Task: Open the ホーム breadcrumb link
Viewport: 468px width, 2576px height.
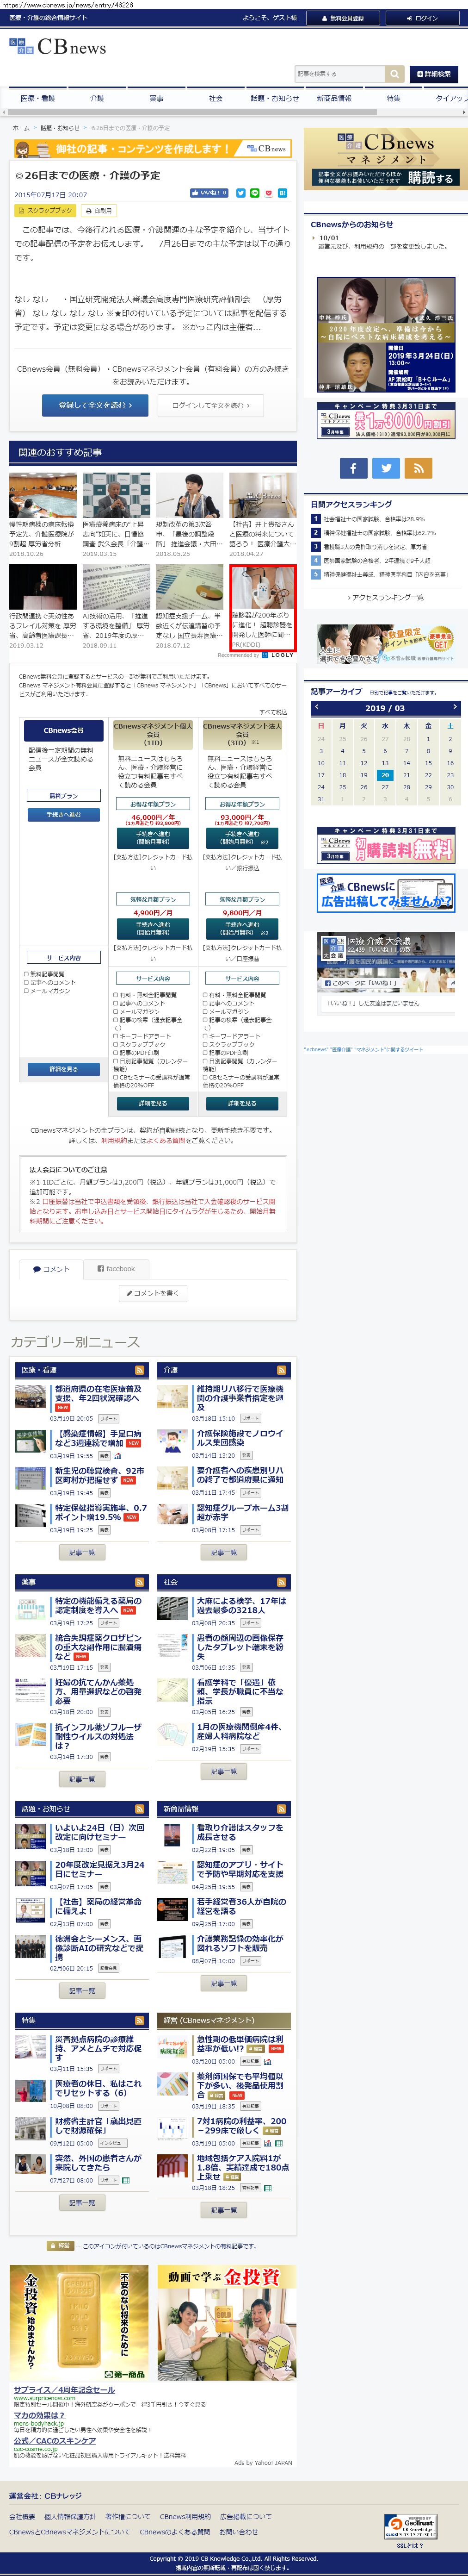Action: (20, 128)
